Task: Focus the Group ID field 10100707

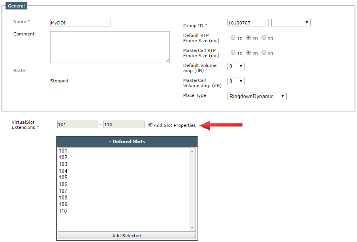Action: (248, 23)
